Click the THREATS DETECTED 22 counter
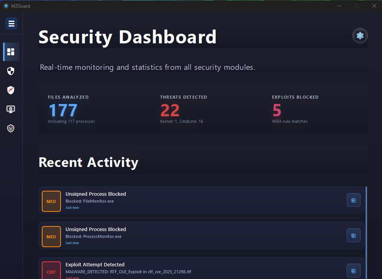382x279 pixels. click(x=170, y=110)
